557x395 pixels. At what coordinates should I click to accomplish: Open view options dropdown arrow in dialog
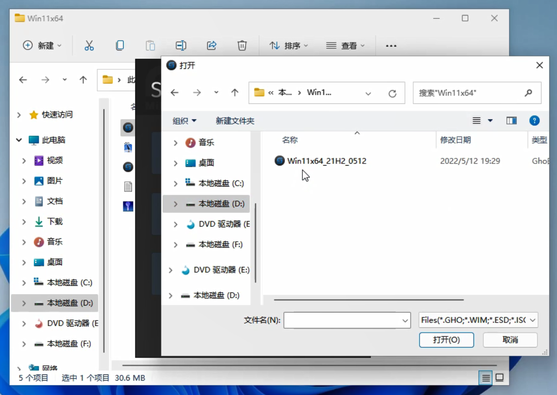(490, 121)
